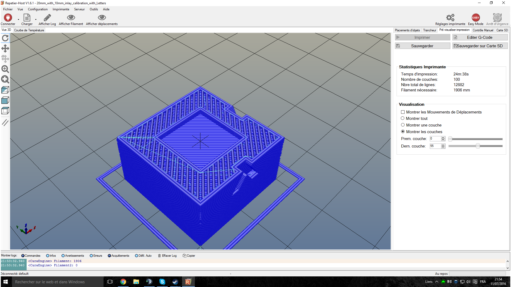The height and width of the screenshot is (287, 511).
Task: Expand dropdown arrow next to Connecter
Action: [x=18, y=19]
